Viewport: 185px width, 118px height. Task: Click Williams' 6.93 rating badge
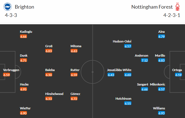(162, 113)
